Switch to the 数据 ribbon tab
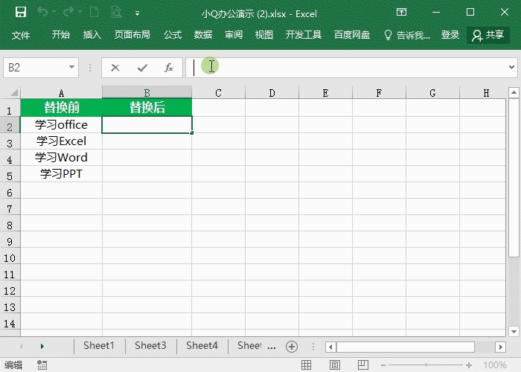The width and height of the screenshot is (521, 372). pyautogui.click(x=203, y=34)
